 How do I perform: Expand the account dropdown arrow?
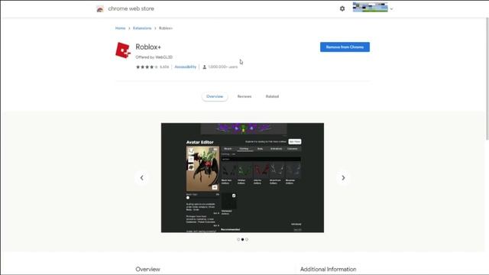pos(391,9)
